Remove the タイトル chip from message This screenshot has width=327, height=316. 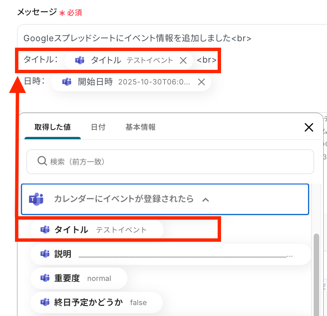pos(183,61)
